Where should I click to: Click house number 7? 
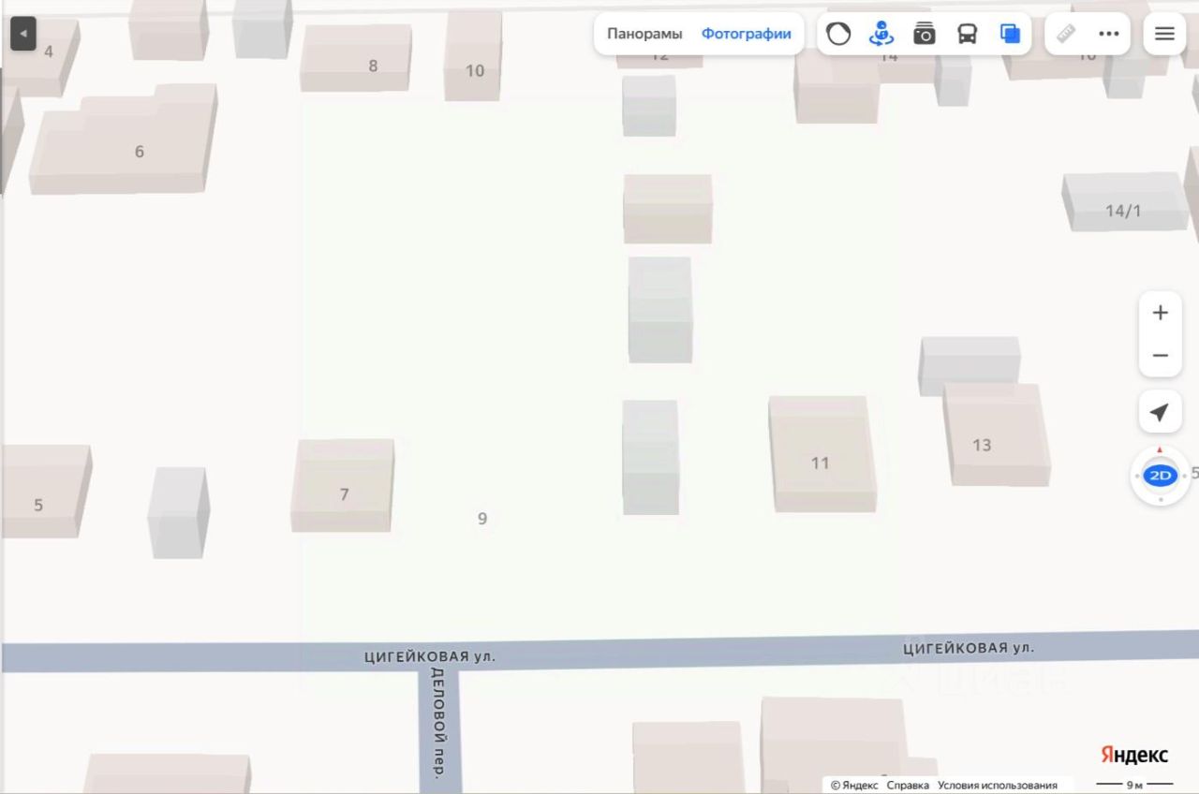point(344,494)
